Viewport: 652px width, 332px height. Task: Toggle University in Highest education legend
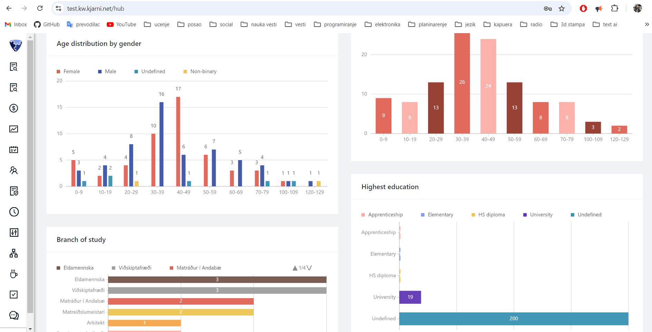point(538,215)
